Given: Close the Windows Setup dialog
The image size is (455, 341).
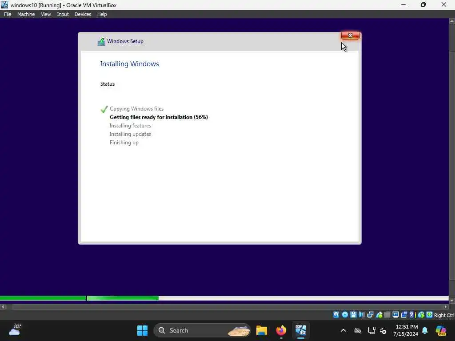Looking at the screenshot, I should tap(350, 36).
